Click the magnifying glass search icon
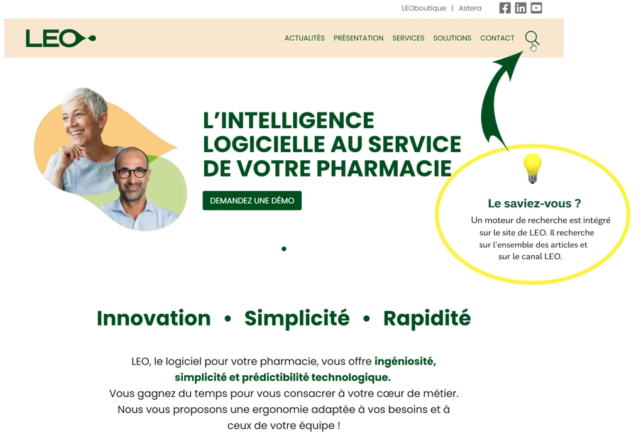 [x=532, y=38]
